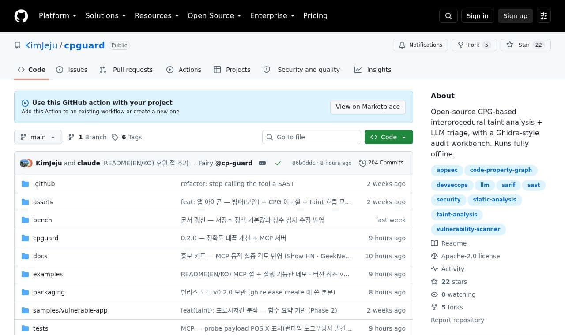Expand the Open Source menu
Viewport: 565px width, 335px height.
pyautogui.click(x=215, y=16)
